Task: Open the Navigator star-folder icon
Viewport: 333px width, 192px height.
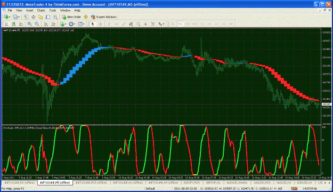Action: pyautogui.click(x=40, y=17)
